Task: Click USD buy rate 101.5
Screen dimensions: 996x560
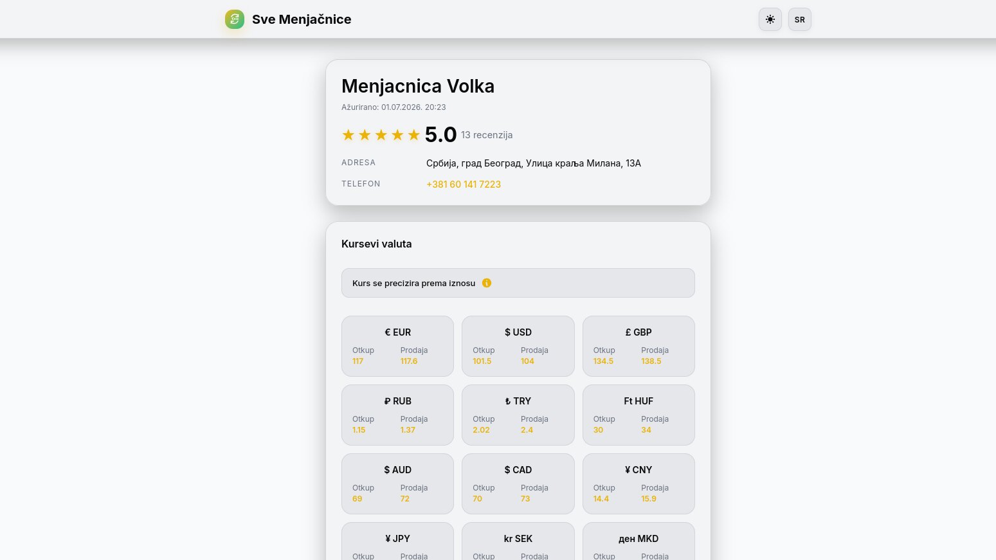Action: tap(482, 361)
